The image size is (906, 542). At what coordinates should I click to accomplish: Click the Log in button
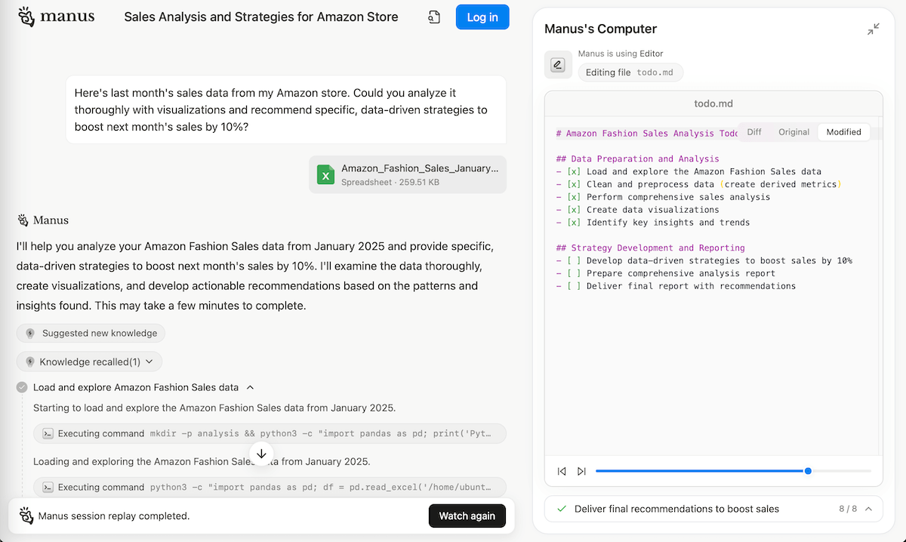click(482, 17)
